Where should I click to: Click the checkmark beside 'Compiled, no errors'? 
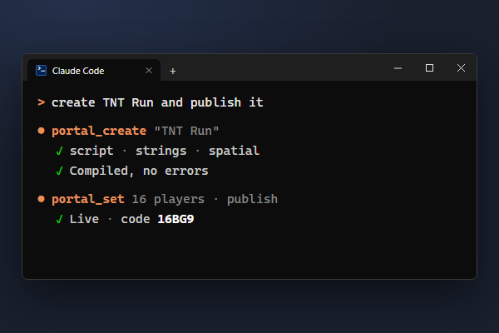coord(59,171)
